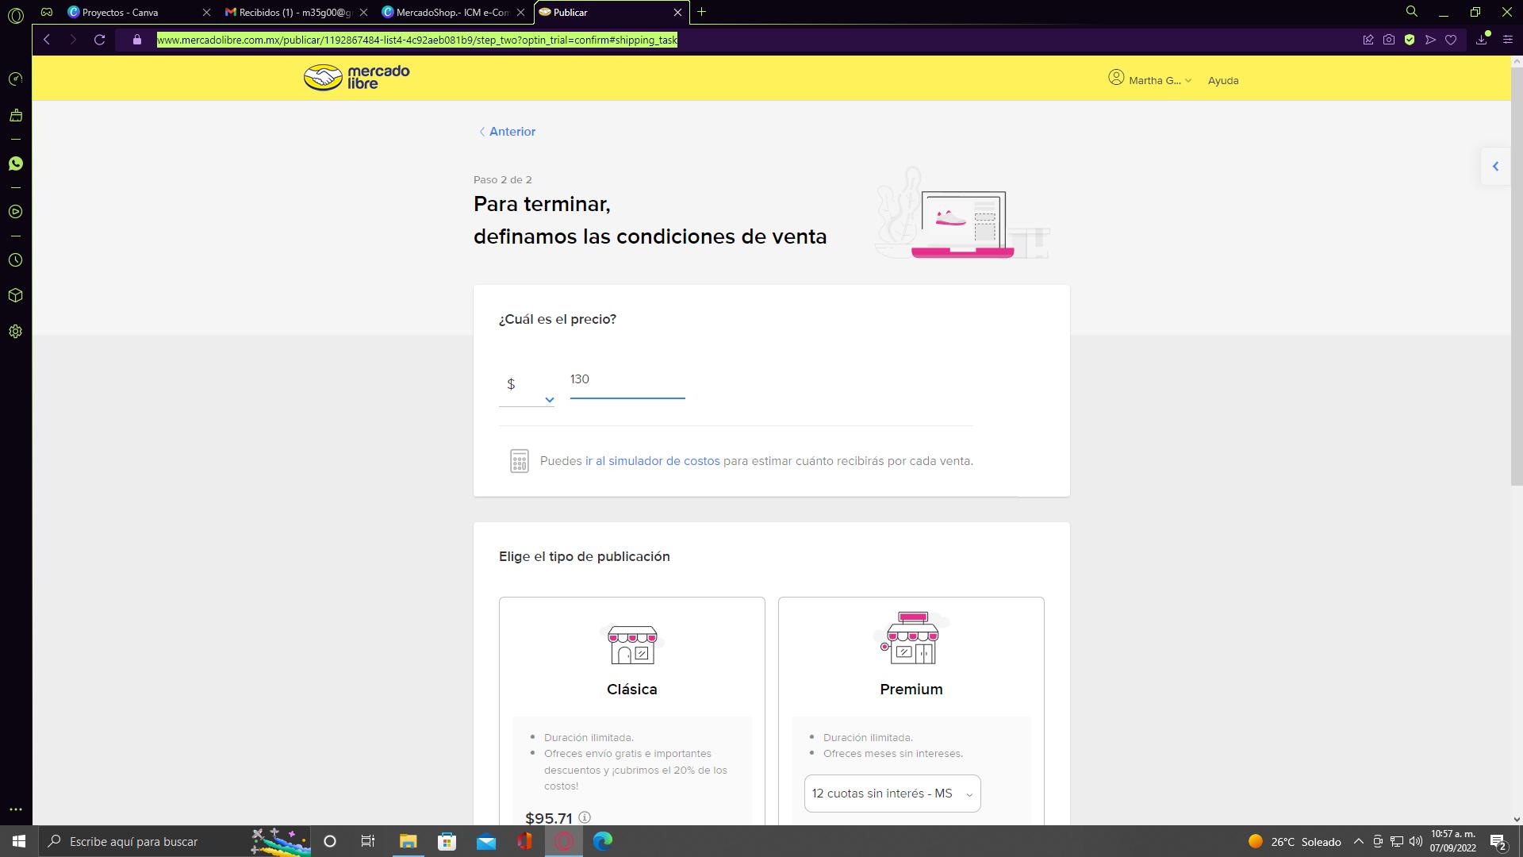The image size is (1523, 857).
Task: Click the snapshot camera icon in address bar
Action: click(1389, 40)
